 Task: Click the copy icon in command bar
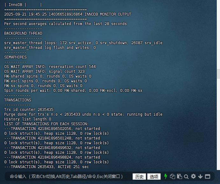pyautogui.click(x=173, y=176)
